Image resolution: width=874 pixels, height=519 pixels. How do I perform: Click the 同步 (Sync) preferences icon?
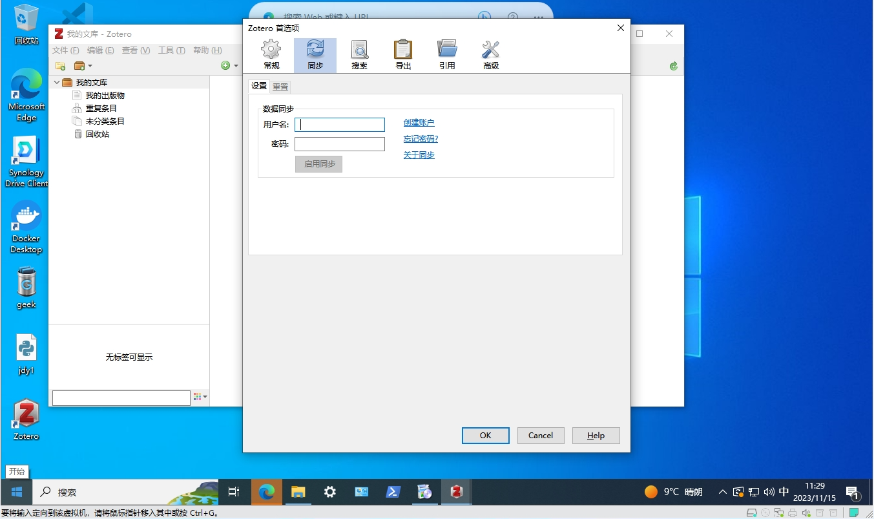point(315,55)
